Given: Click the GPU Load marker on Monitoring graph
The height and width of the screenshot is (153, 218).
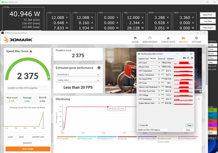Looking at the screenshot, I should click(x=108, y=107).
